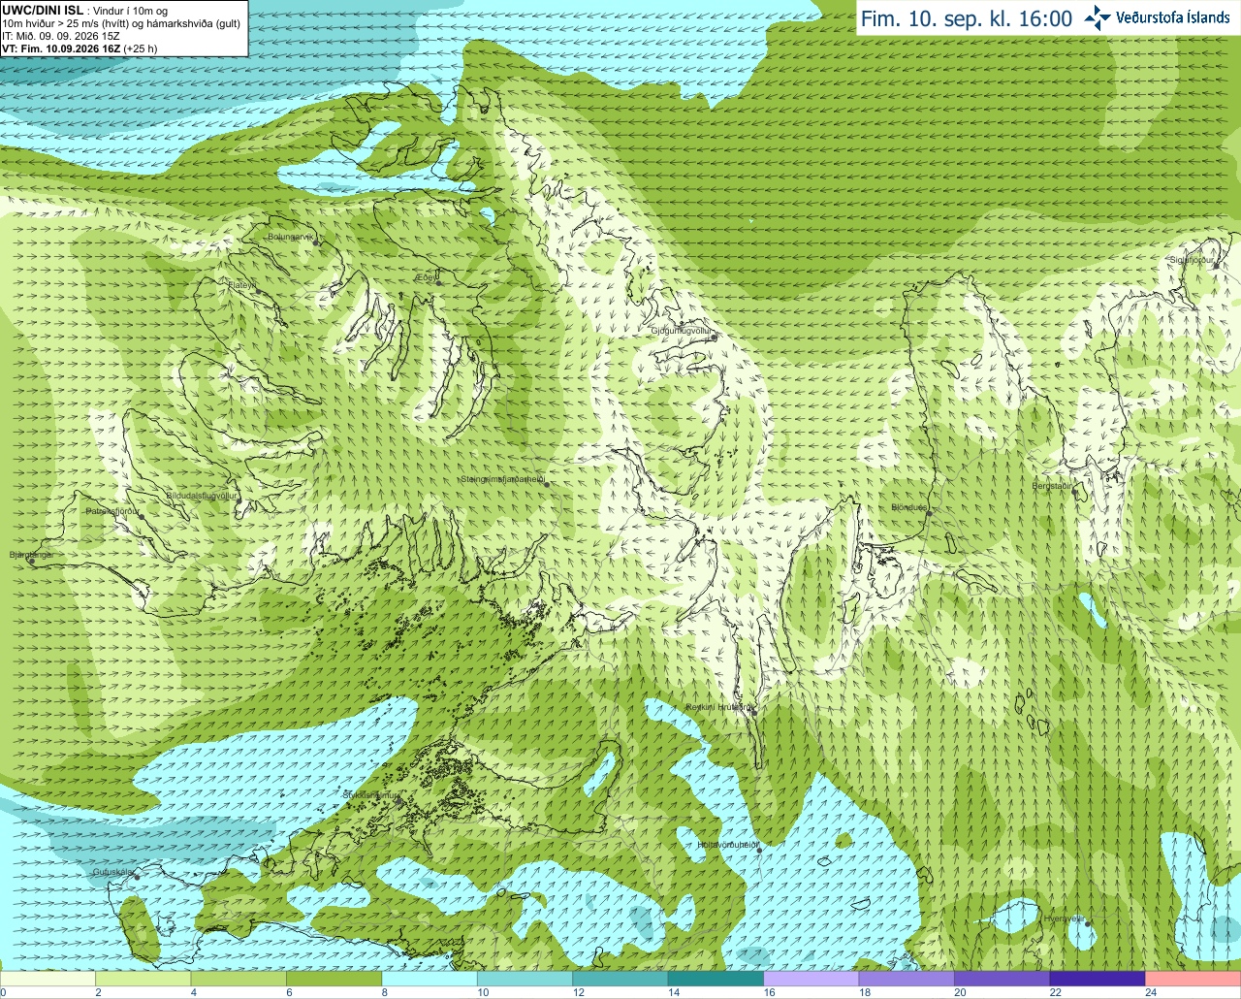Select the light cyan 8–10 legend swatch
The height and width of the screenshot is (999, 1241).
(x=430, y=979)
